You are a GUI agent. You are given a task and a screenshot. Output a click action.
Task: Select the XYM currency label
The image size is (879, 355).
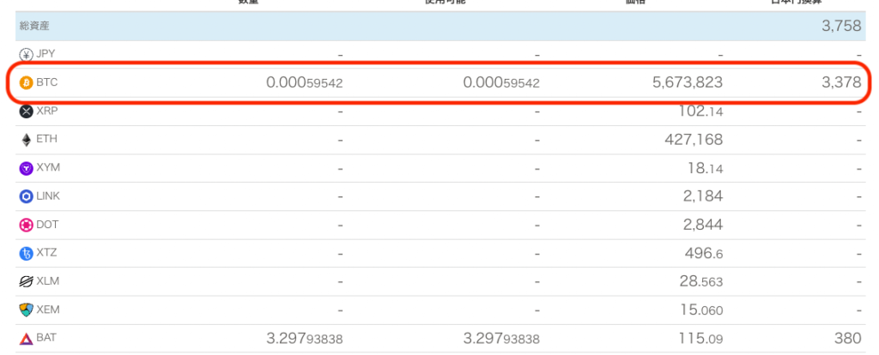(48, 167)
